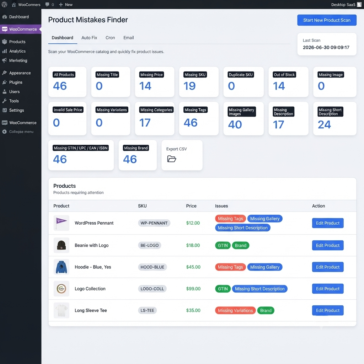Viewport: 364px width, 364px height.
Task: Open the Email tab
Action: 129,38
